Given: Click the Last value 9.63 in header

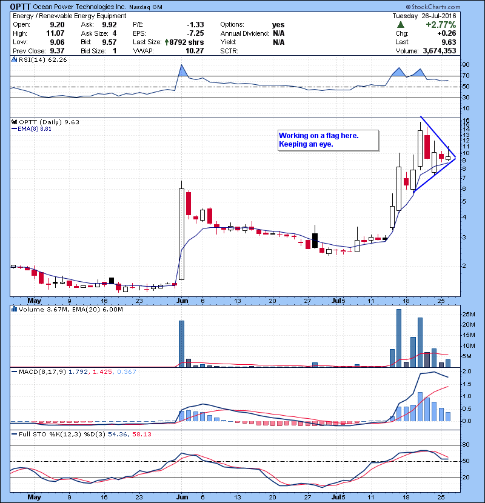Looking at the screenshot, I should (x=449, y=42).
